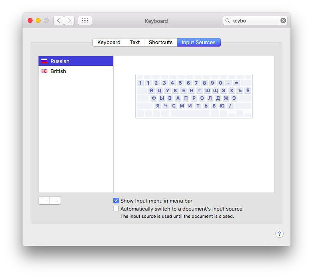
Task: Click the Russian flag icon
Action: (44, 61)
